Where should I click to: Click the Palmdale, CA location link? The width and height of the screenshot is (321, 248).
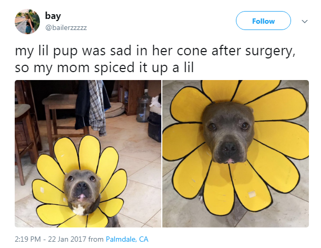pos(127,239)
